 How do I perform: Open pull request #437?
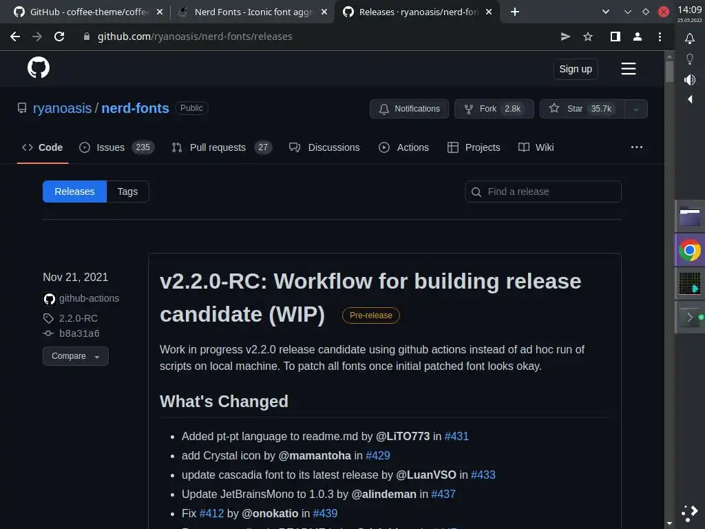(443, 495)
